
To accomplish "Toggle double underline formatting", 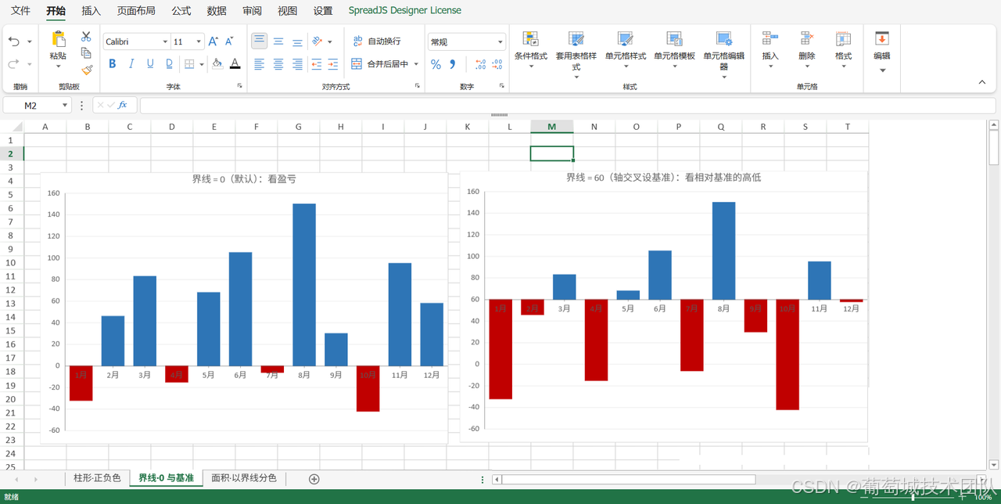I will coord(168,64).
